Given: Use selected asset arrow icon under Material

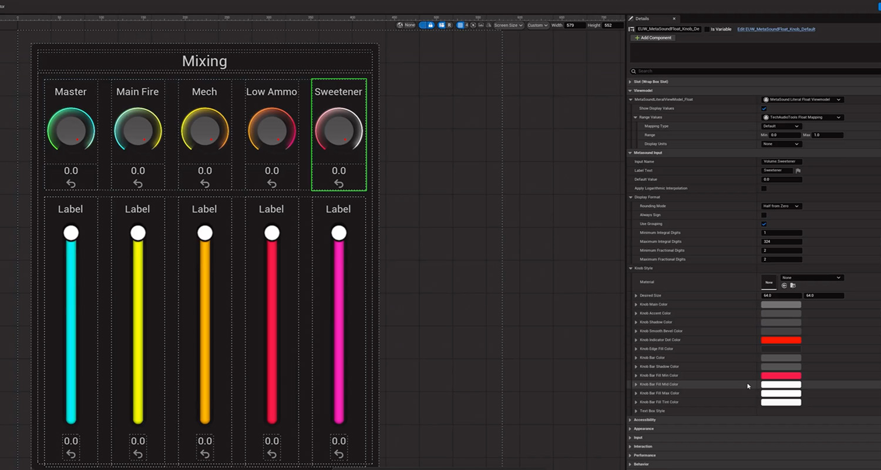Looking at the screenshot, I should coord(784,286).
